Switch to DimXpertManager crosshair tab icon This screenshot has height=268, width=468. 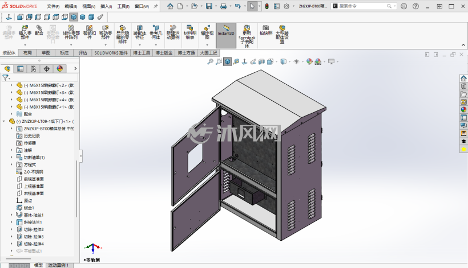pyautogui.click(x=47, y=69)
